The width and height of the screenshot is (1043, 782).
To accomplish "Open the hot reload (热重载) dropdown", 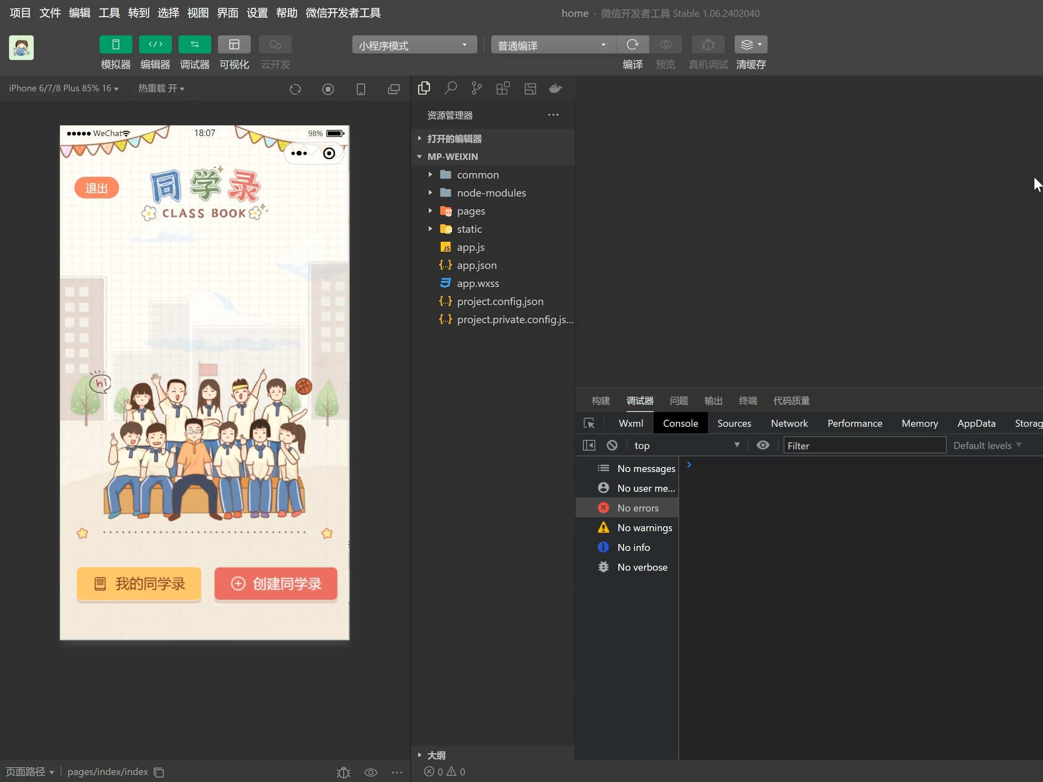I will (161, 88).
